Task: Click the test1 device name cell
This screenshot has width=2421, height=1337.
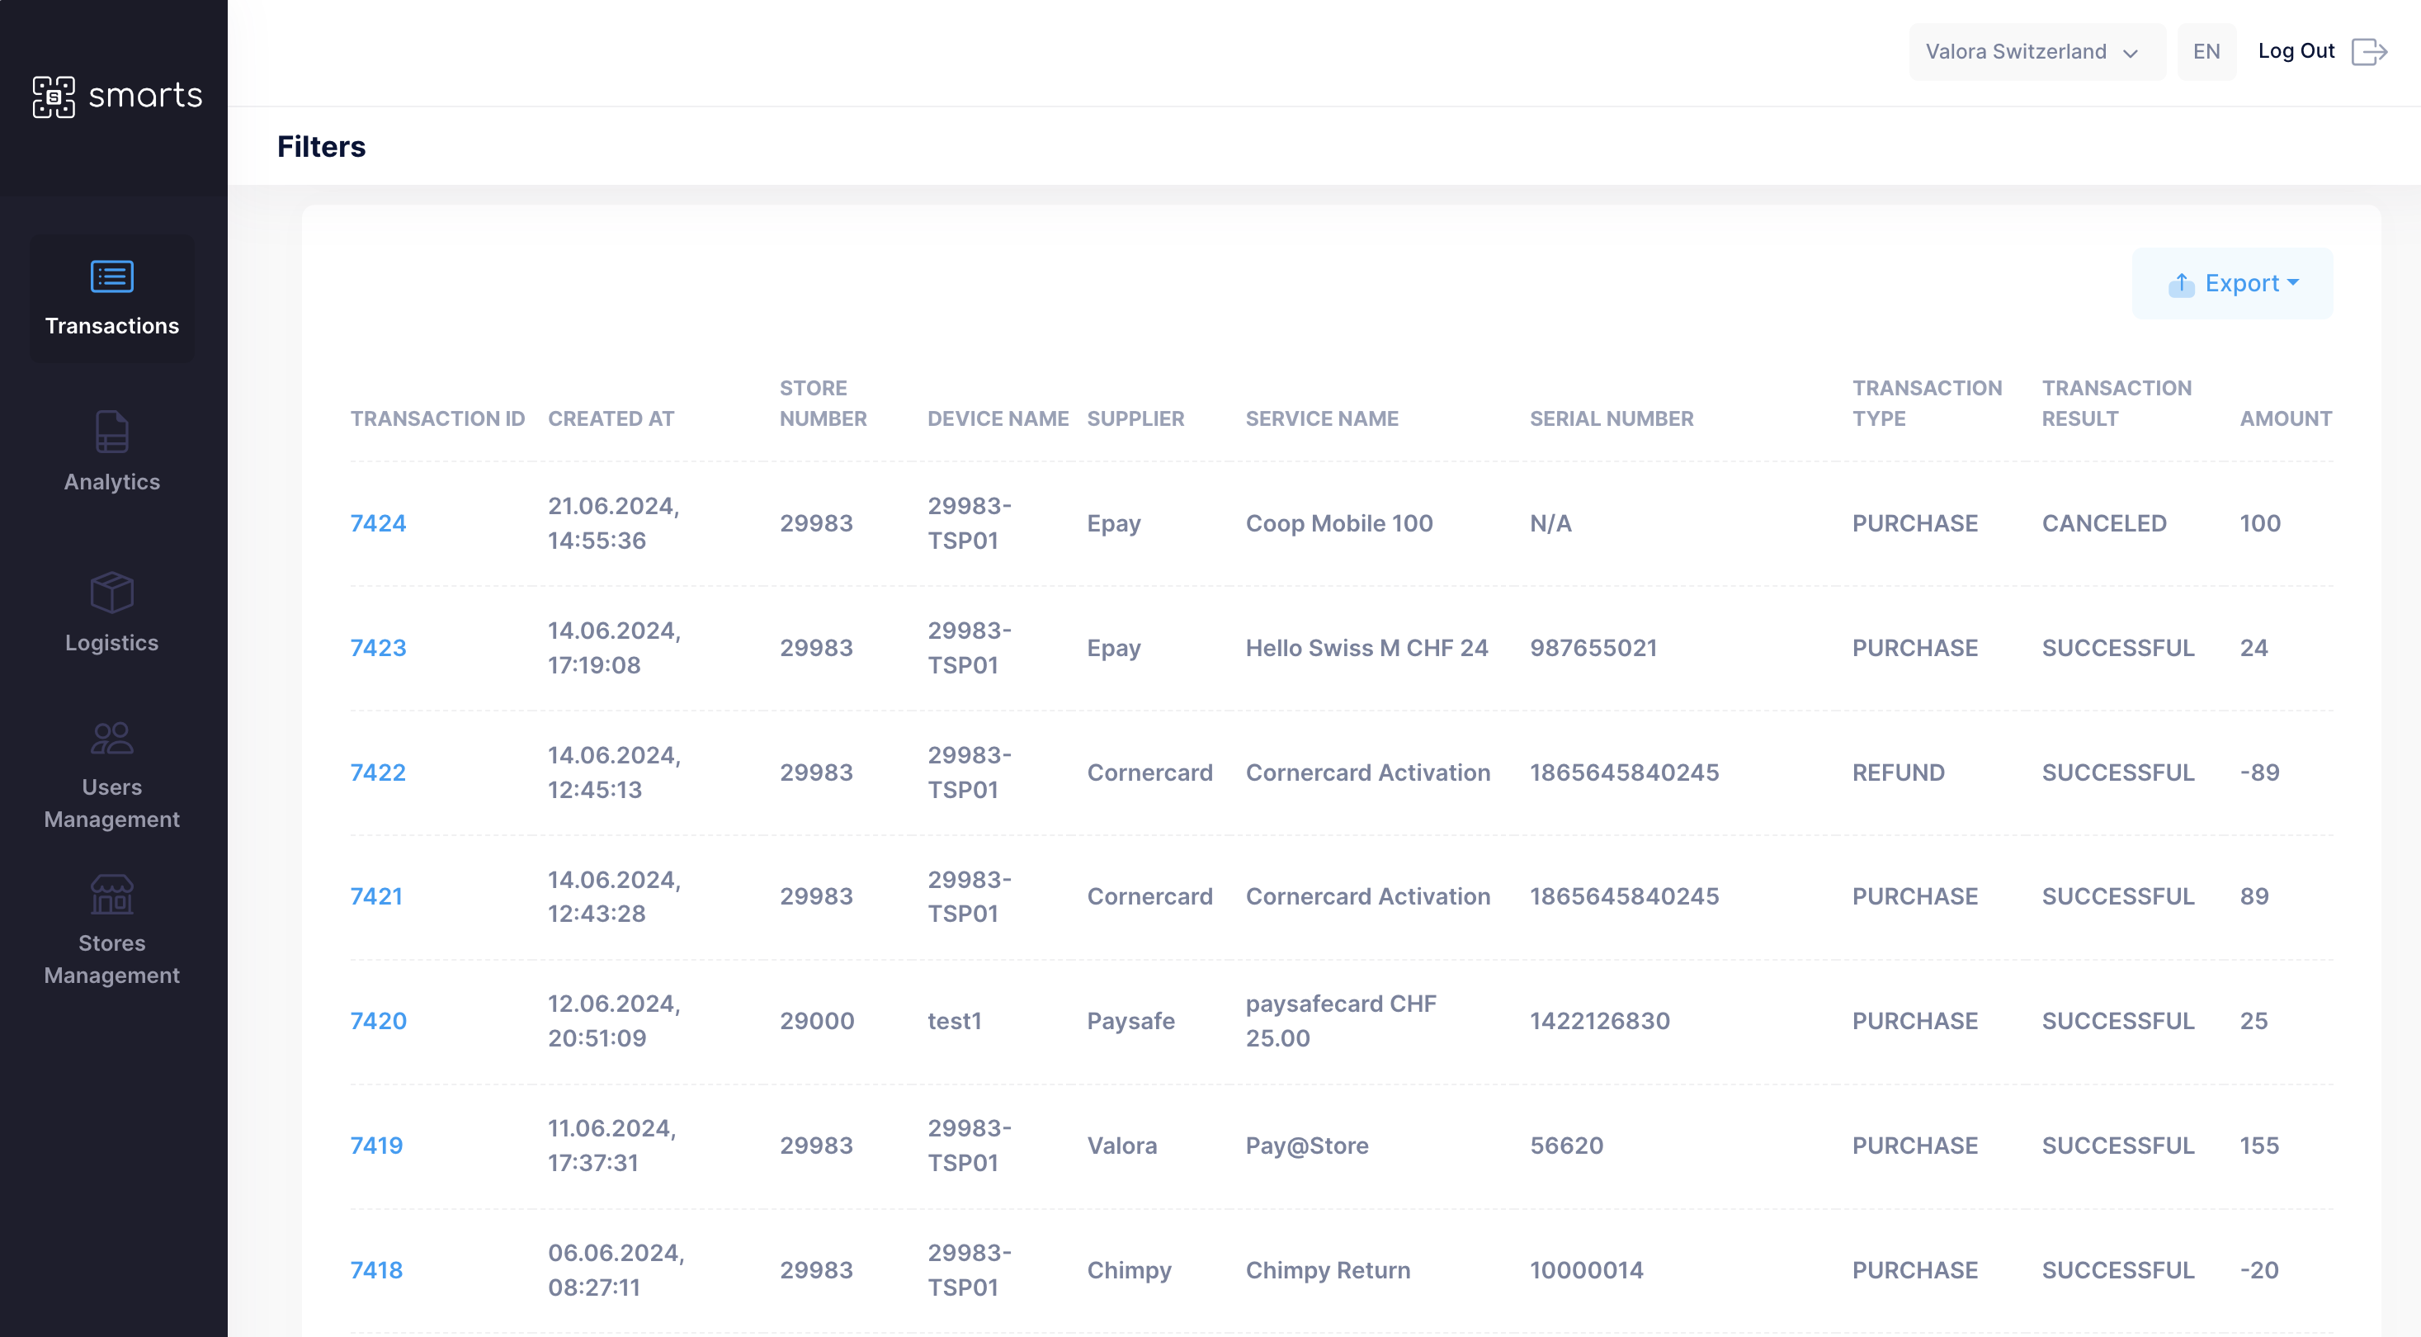Action: [x=954, y=1021]
